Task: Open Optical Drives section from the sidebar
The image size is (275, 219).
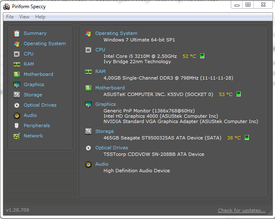Action: point(40,105)
